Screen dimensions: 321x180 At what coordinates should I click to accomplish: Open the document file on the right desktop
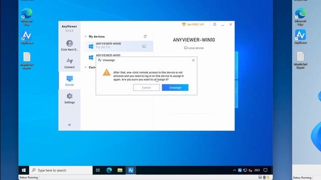300,60
